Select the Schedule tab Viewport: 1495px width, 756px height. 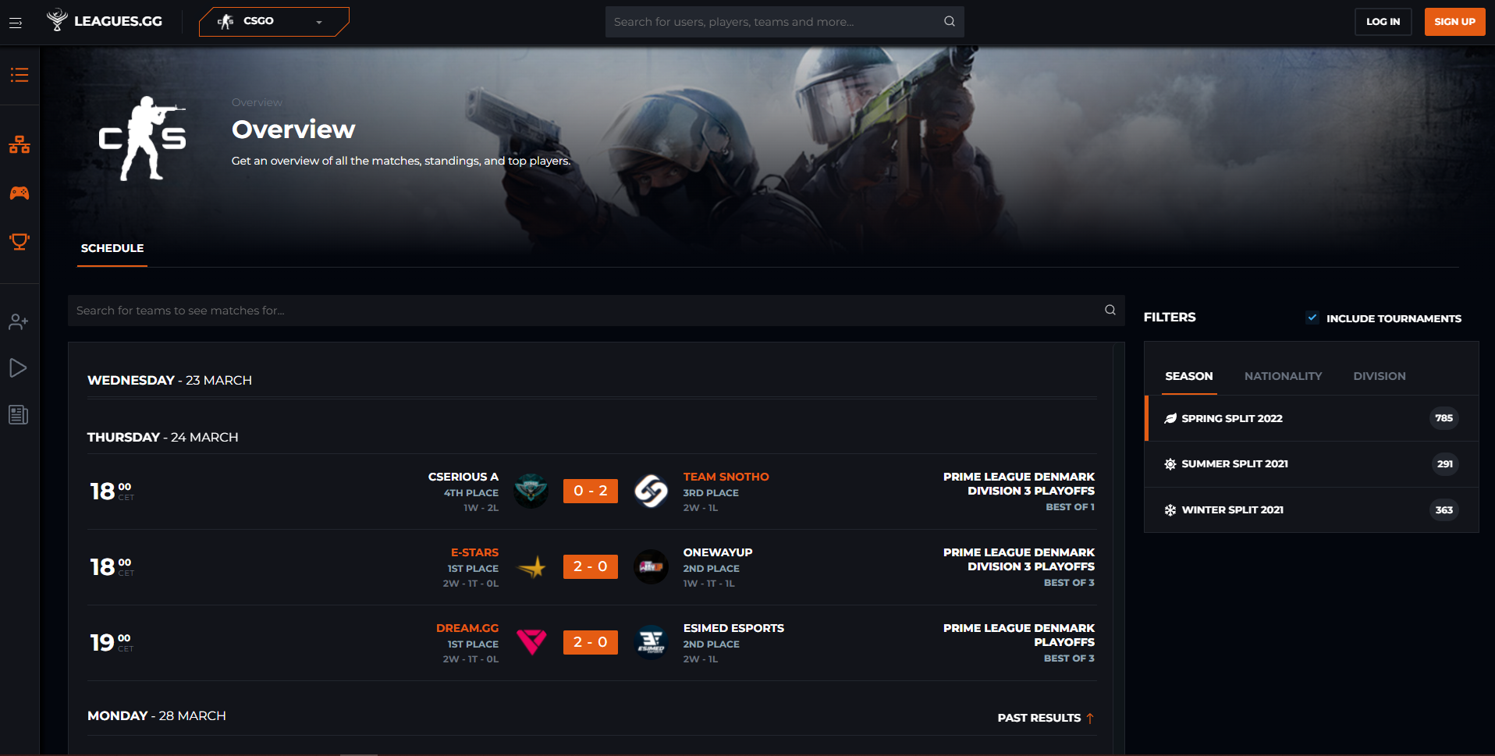pyautogui.click(x=112, y=248)
